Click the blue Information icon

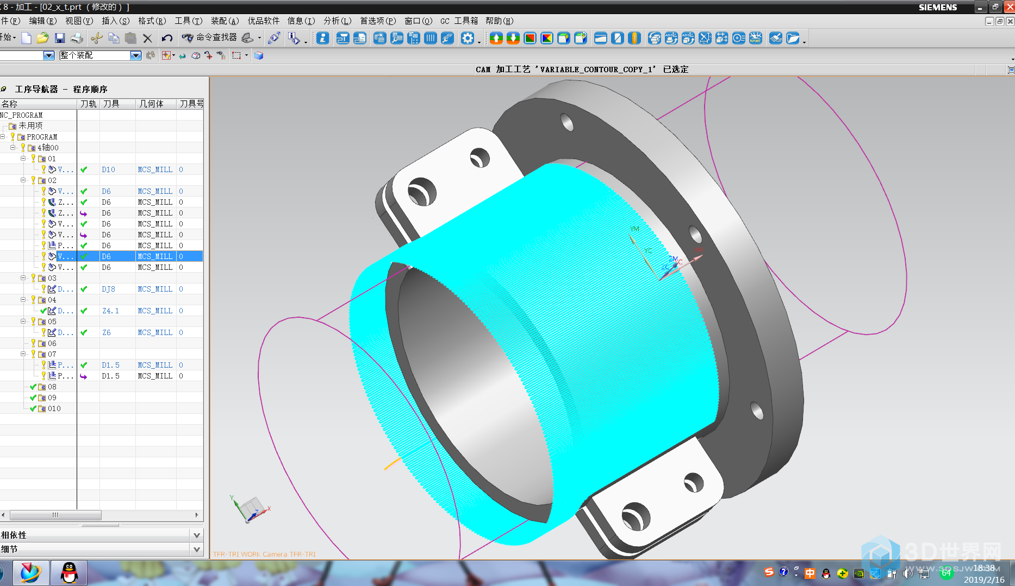coord(323,38)
